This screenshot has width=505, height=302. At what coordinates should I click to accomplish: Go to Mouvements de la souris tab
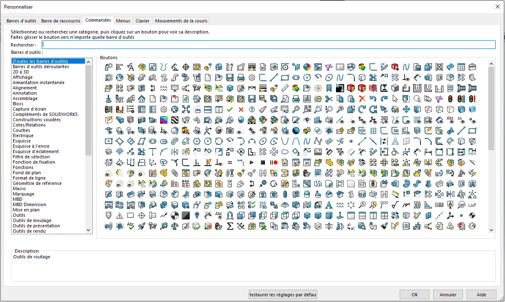[x=181, y=21]
